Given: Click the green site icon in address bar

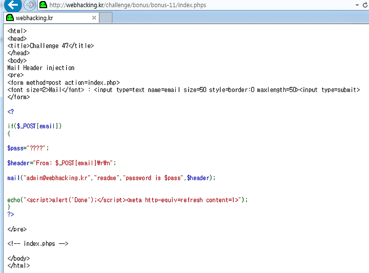Looking at the screenshot, I should (43, 5).
